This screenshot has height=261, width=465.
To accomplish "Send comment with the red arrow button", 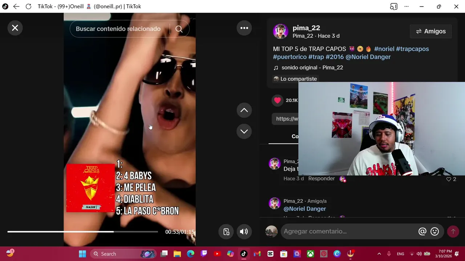I will click(453, 232).
